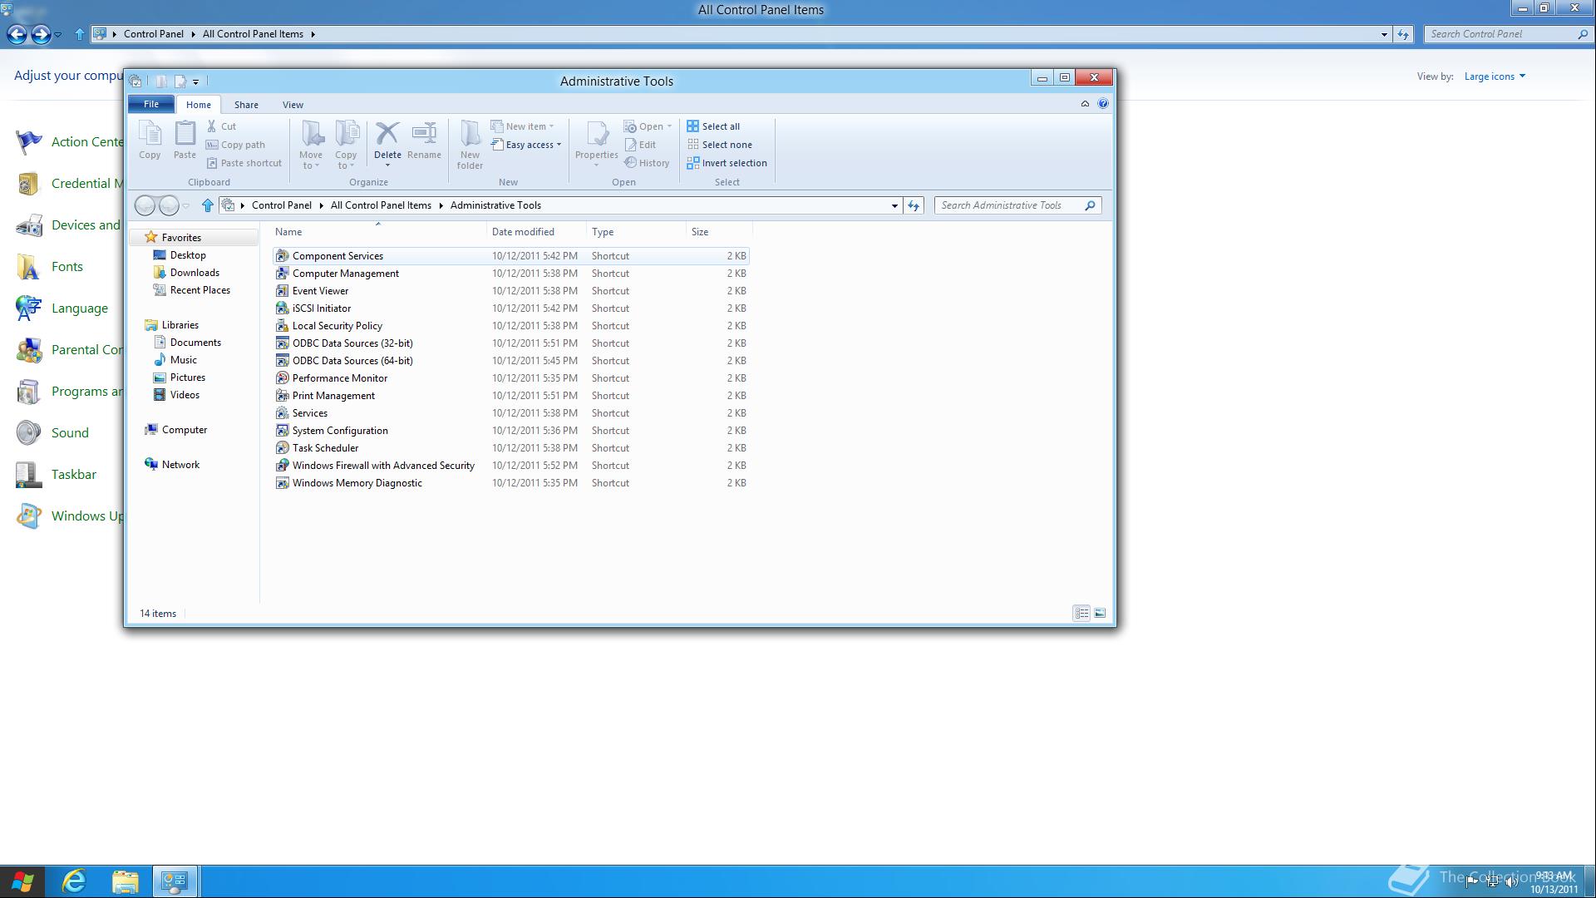Open the quick access toolbar customize arrow
The width and height of the screenshot is (1596, 898).
(x=196, y=81)
